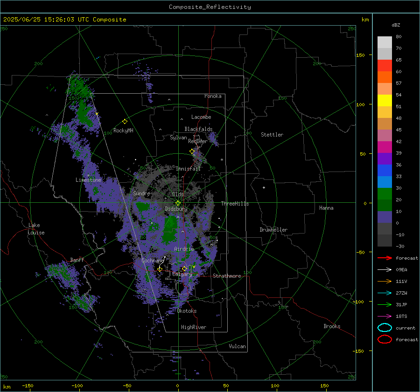Viewport: 420px width, 392px height.
Task: Click the Blackfalds city label
Action: [x=198, y=129]
